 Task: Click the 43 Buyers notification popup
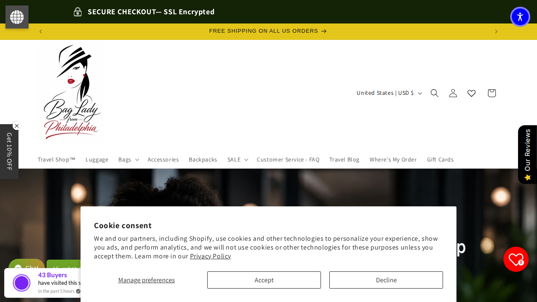pyautogui.click(x=42, y=283)
